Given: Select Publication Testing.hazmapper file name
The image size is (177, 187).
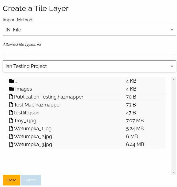Looking at the screenshot, I should (49, 97).
